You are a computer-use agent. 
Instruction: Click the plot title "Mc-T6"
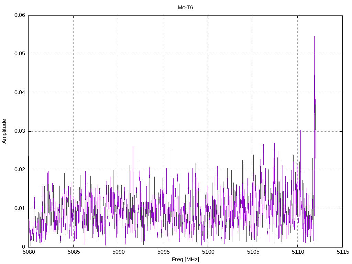185,8
